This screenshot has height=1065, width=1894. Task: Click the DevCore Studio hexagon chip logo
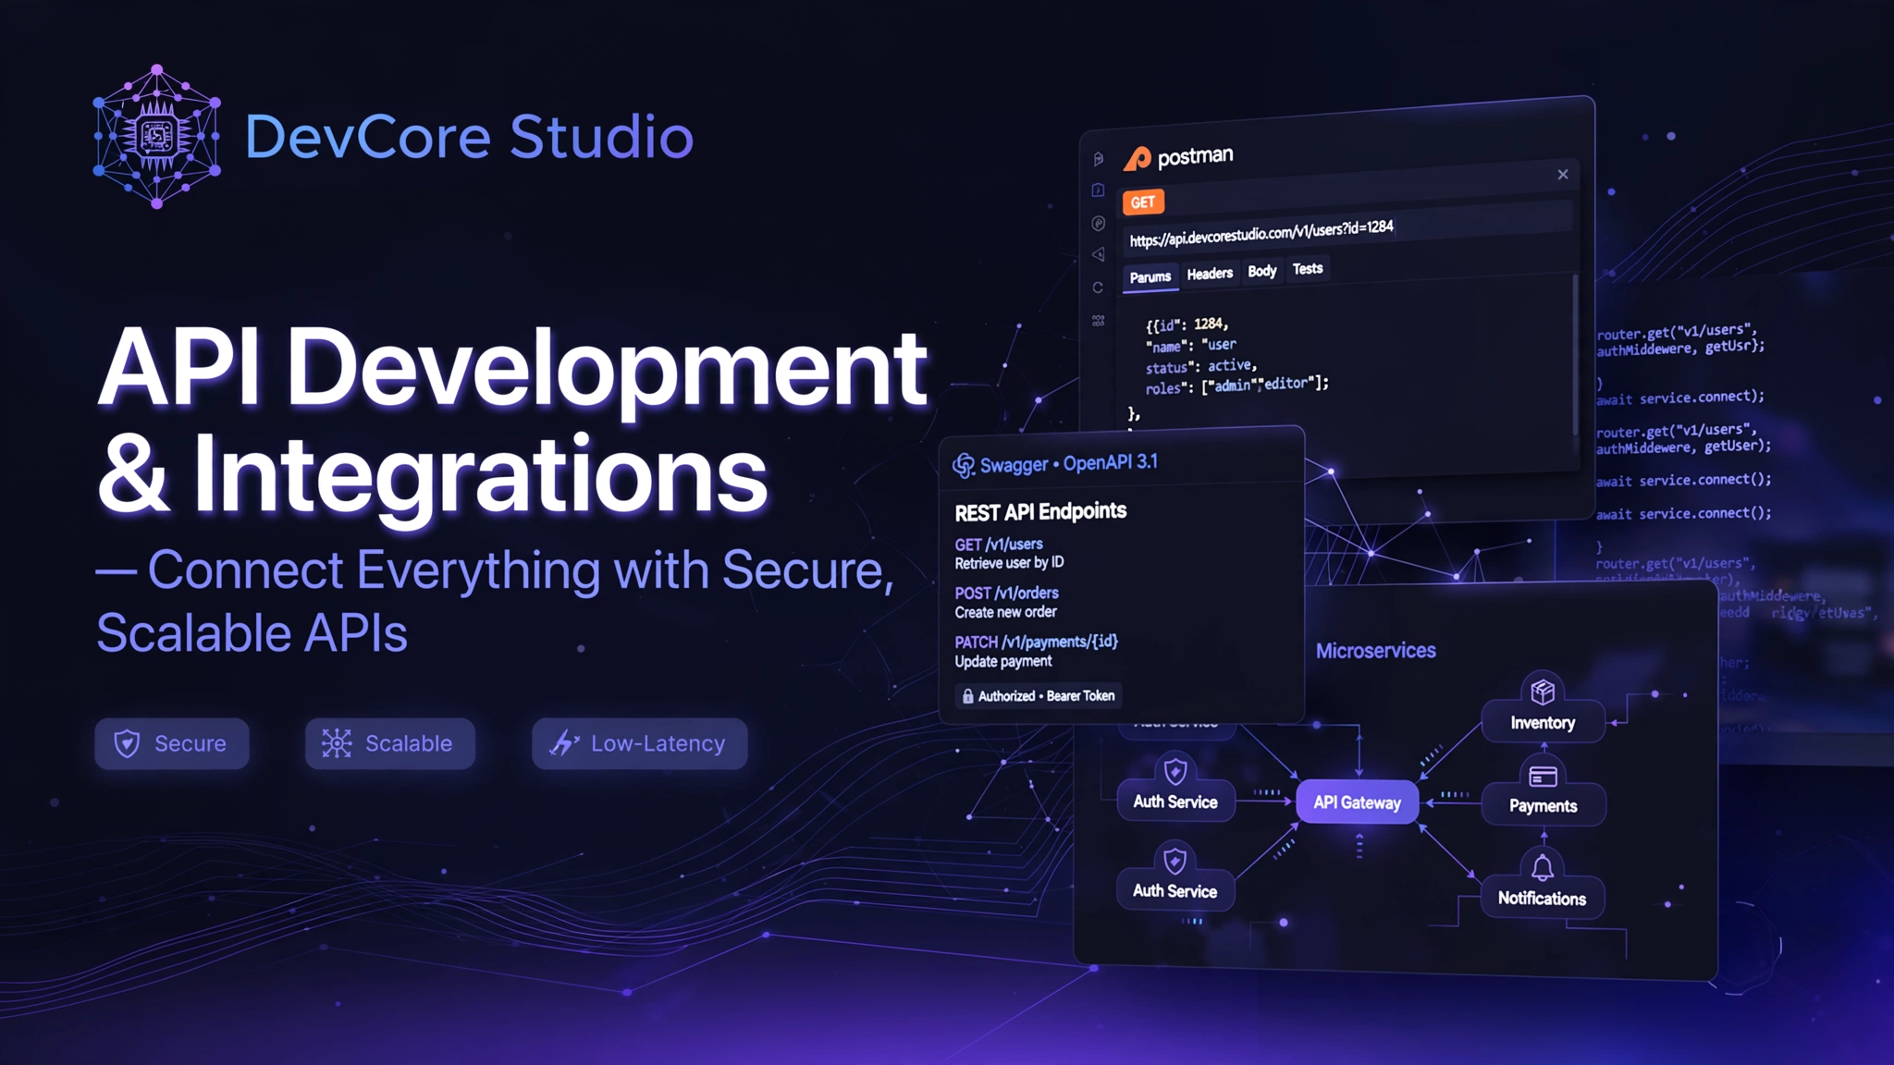coord(157,137)
